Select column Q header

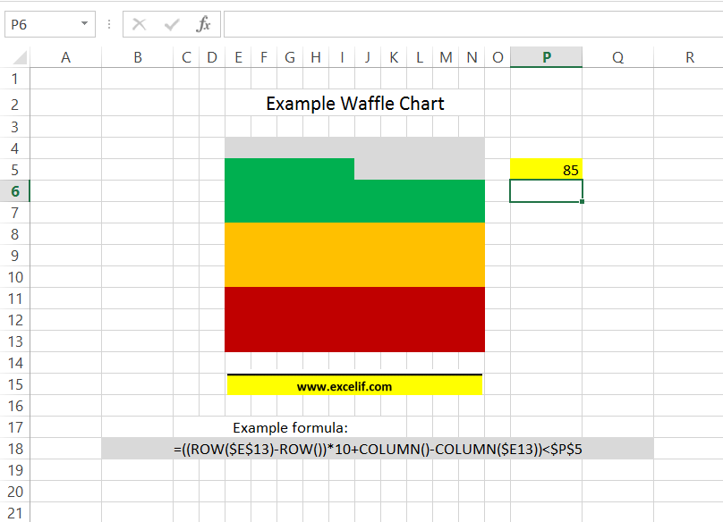click(x=618, y=57)
